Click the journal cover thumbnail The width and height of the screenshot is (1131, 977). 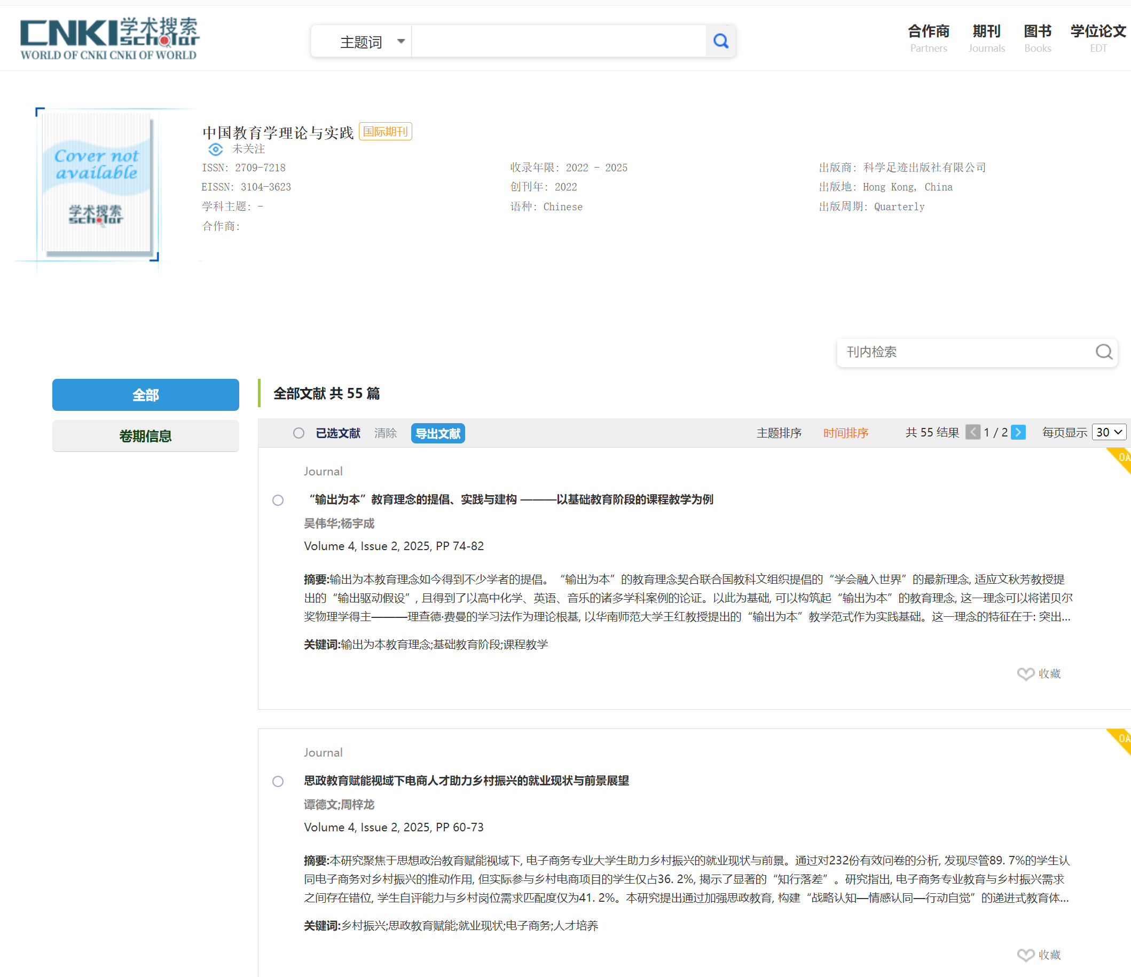(97, 185)
